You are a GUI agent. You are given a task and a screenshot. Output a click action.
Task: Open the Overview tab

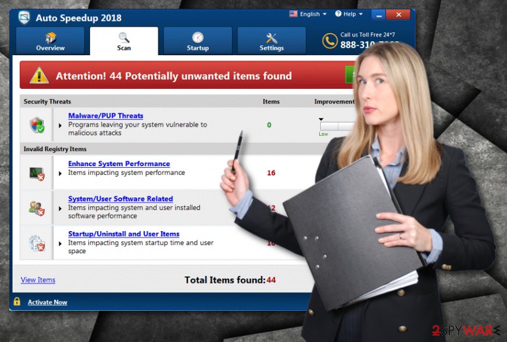[50, 41]
